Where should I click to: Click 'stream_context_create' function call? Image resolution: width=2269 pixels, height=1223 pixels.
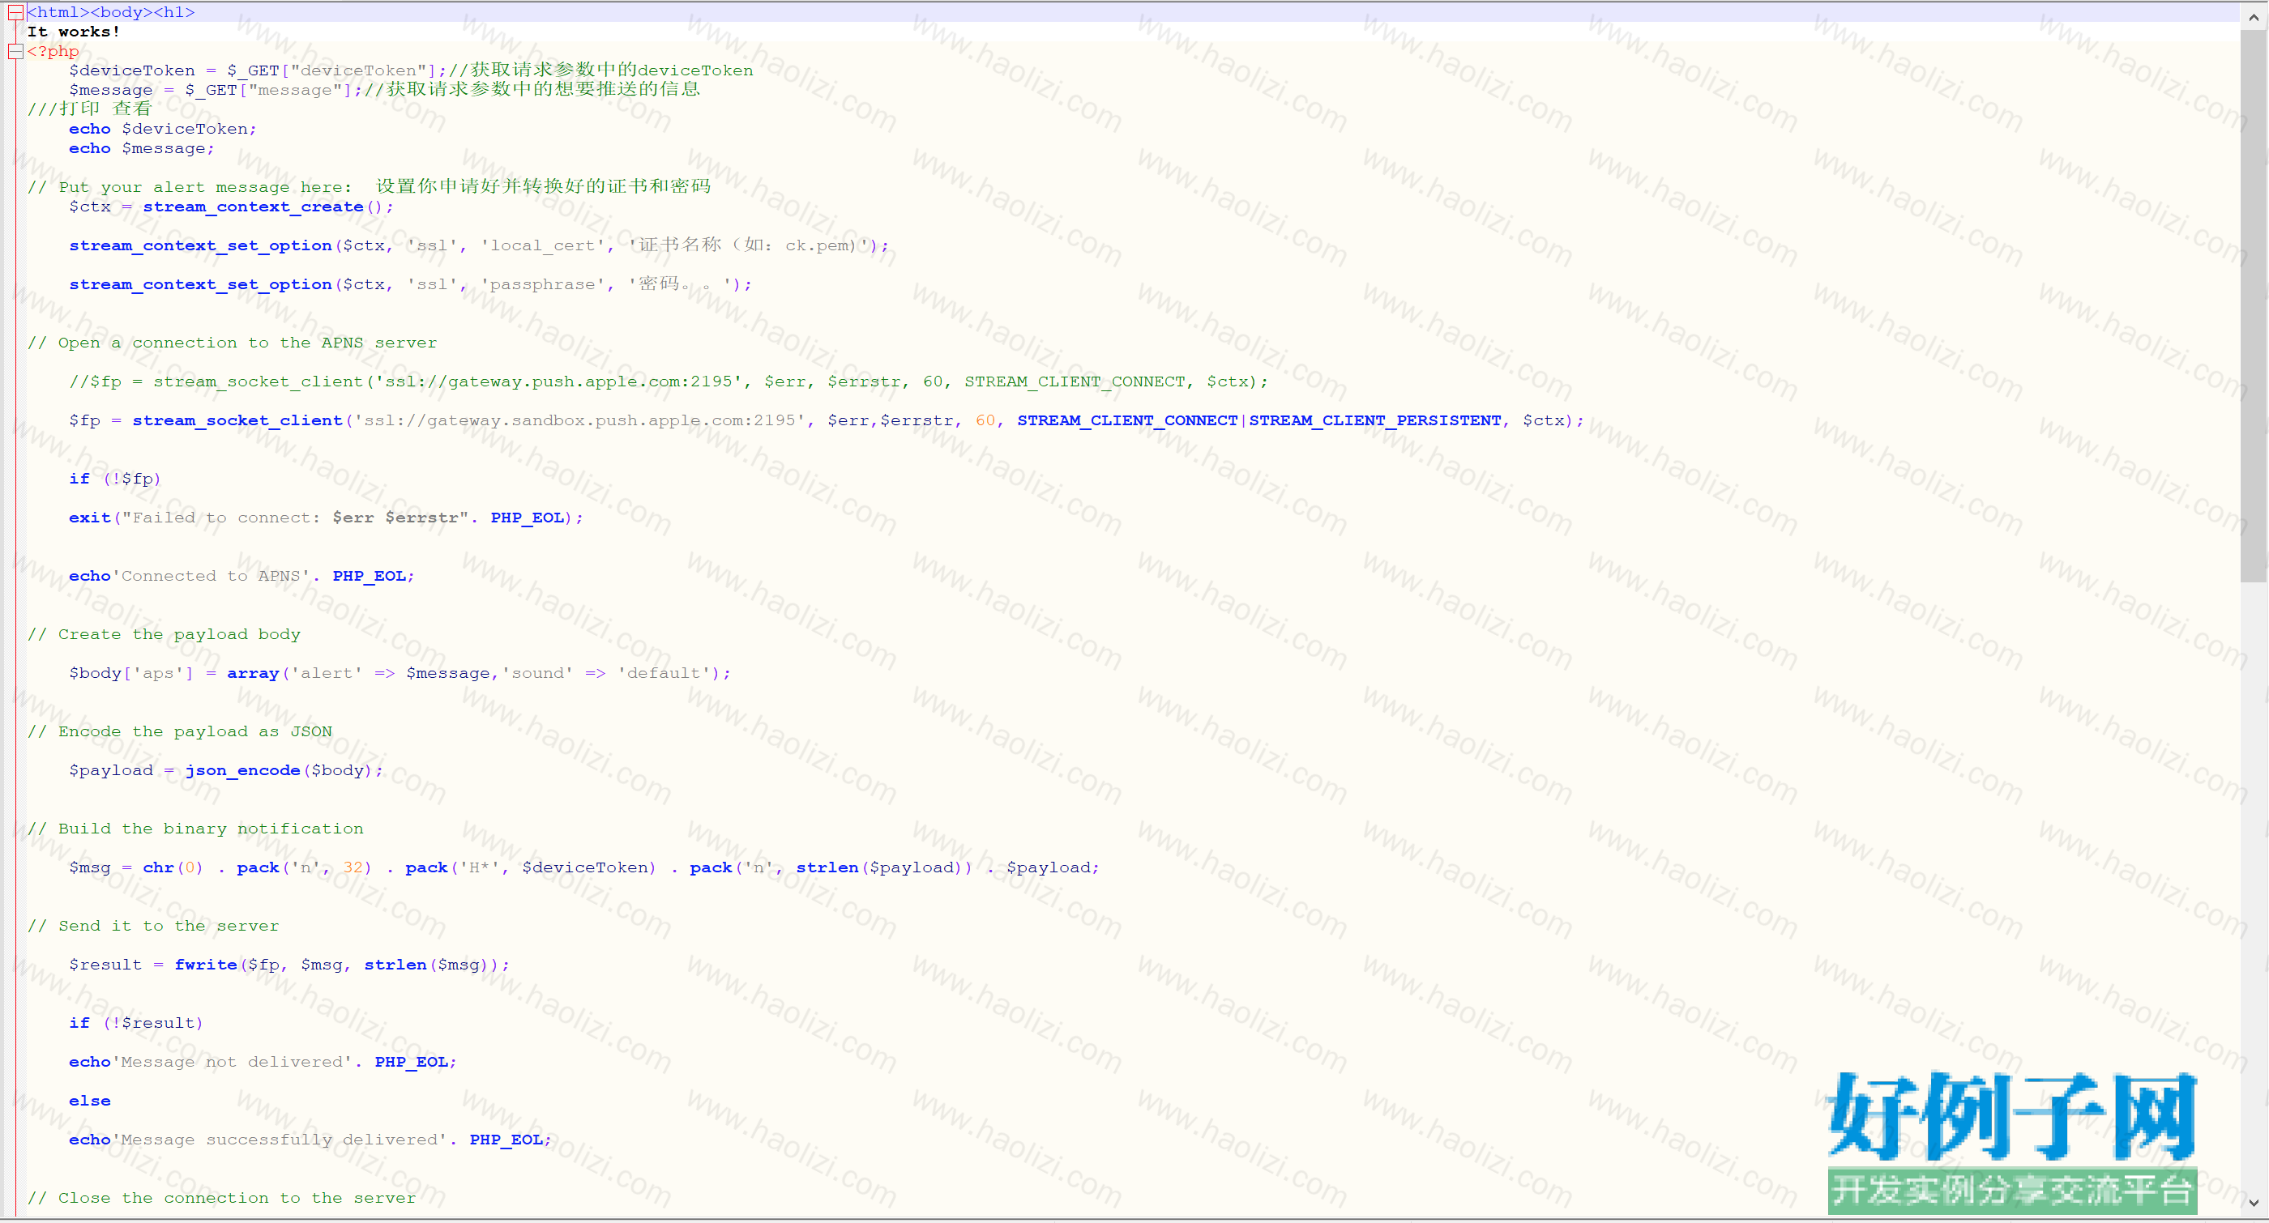[254, 207]
